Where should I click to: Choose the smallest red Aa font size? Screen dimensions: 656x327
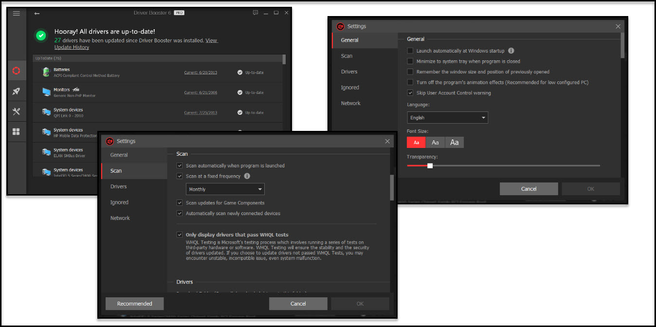(417, 143)
